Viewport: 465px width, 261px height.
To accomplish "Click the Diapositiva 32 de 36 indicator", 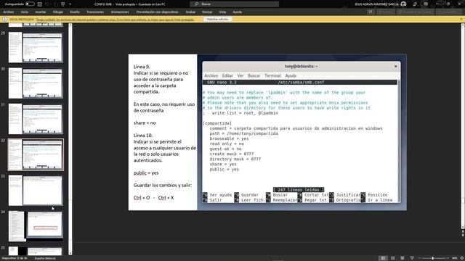I will pyautogui.click(x=14, y=258).
